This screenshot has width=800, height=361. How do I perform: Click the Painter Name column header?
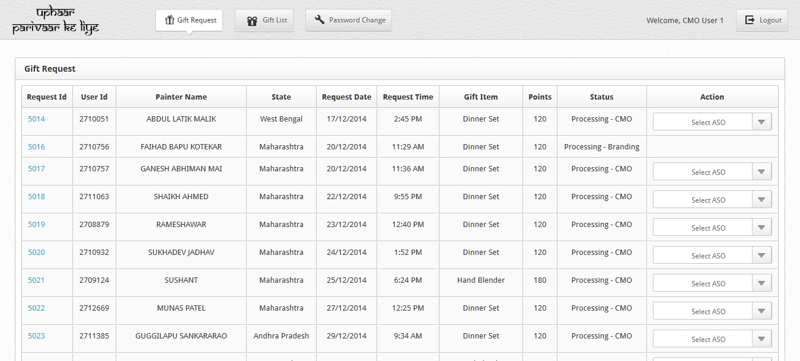click(x=181, y=97)
